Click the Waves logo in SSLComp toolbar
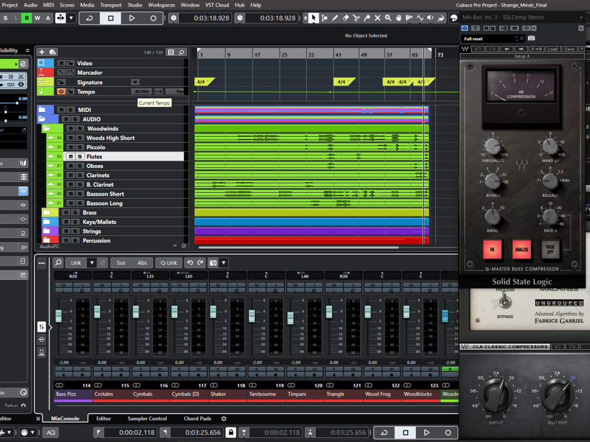The image size is (590, 442). (x=465, y=49)
